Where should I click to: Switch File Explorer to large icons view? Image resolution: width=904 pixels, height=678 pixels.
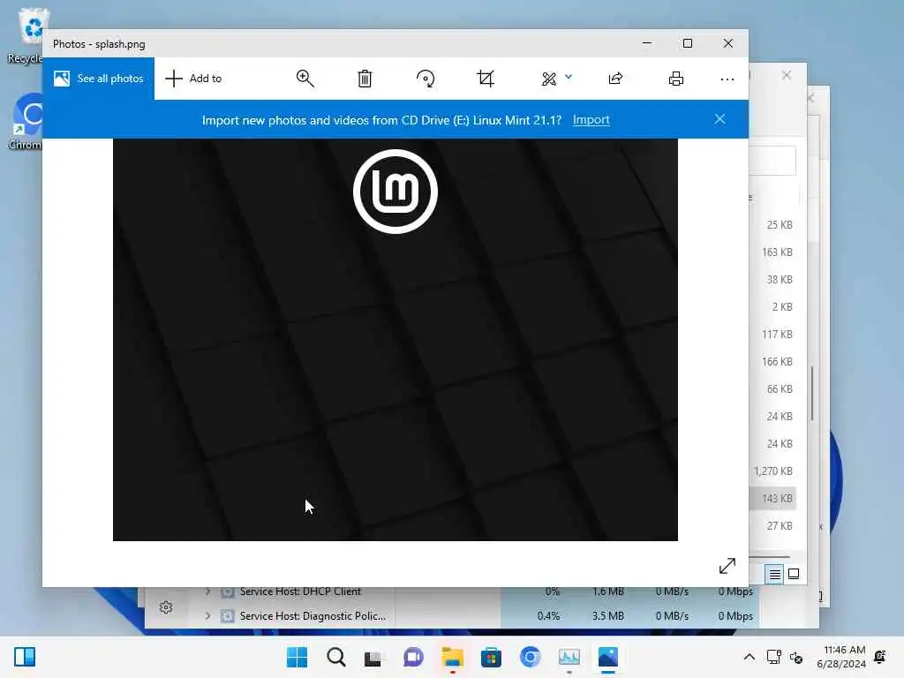coord(794,574)
